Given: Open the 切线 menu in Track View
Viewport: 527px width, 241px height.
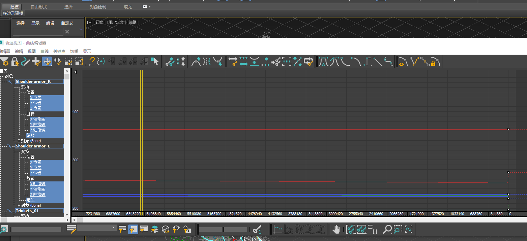Looking at the screenshot, I should (x=74, y=51).
